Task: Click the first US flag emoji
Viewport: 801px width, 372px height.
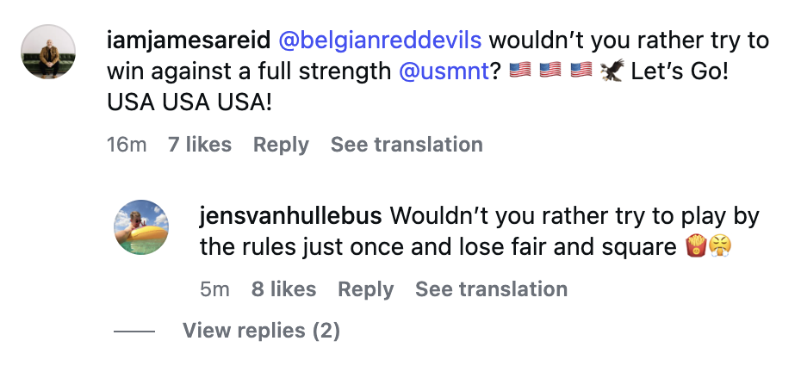Action: click(x=520, y=71)
